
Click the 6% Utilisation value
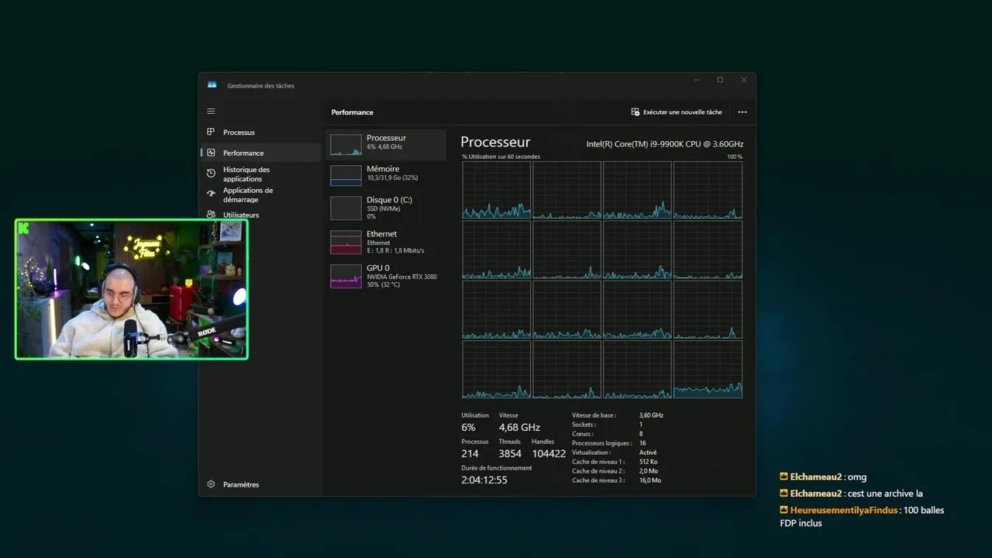click(x=469, y=427)
